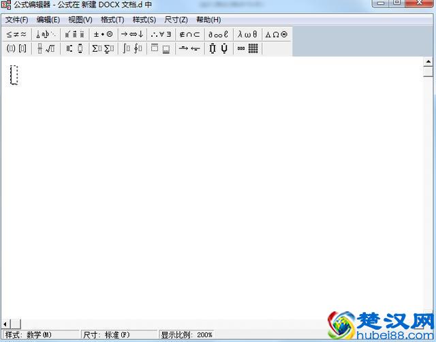Open the 编辑(E) menu
This screenshot has width=436, height=342.
tap(48, 20)
